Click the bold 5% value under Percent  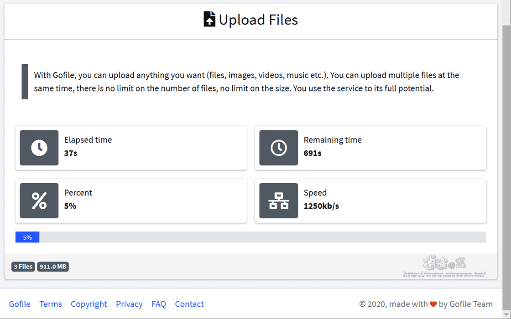pos(70,206)
